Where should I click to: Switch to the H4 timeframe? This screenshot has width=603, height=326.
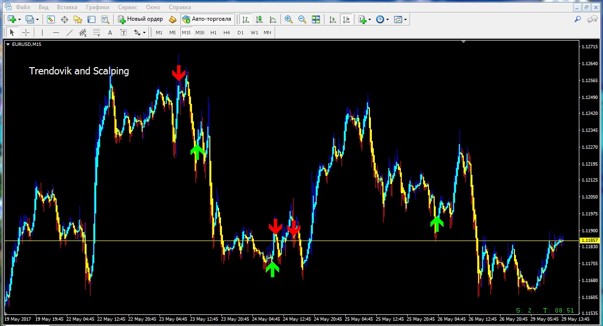pyautogui.click(x=227, y=32)
